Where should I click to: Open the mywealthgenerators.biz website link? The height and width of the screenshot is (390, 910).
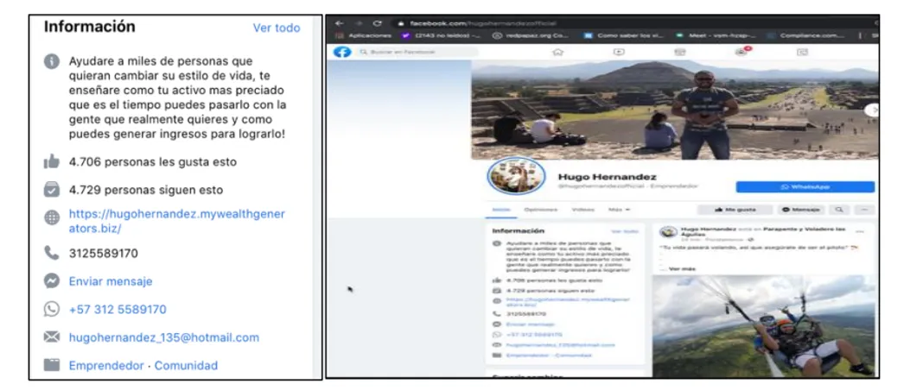177,221
